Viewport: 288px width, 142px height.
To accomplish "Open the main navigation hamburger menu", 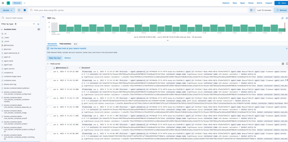I will [x=3, y=3].
